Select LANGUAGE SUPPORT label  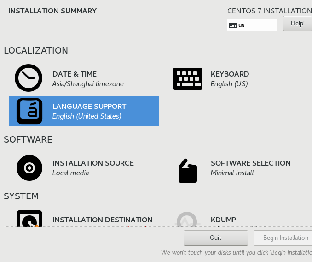[x=89, y=107]
